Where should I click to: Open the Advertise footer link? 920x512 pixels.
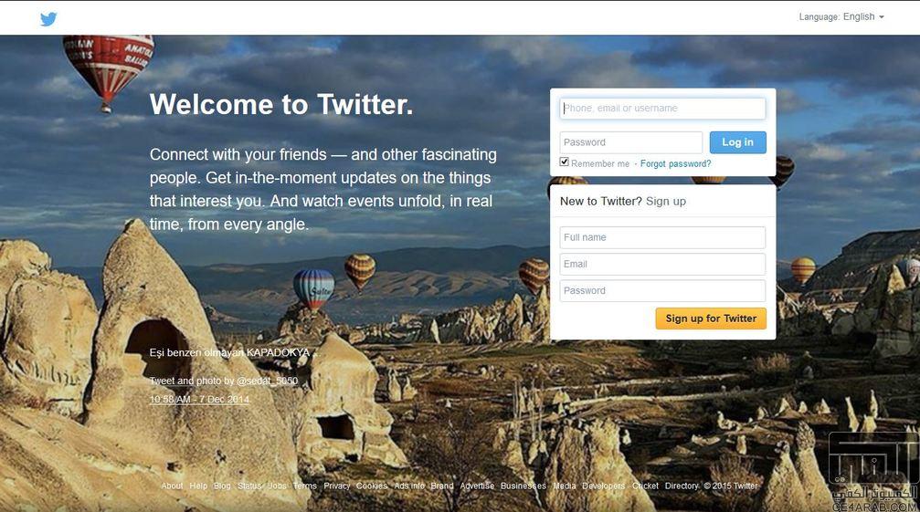(x=477, y=486)
